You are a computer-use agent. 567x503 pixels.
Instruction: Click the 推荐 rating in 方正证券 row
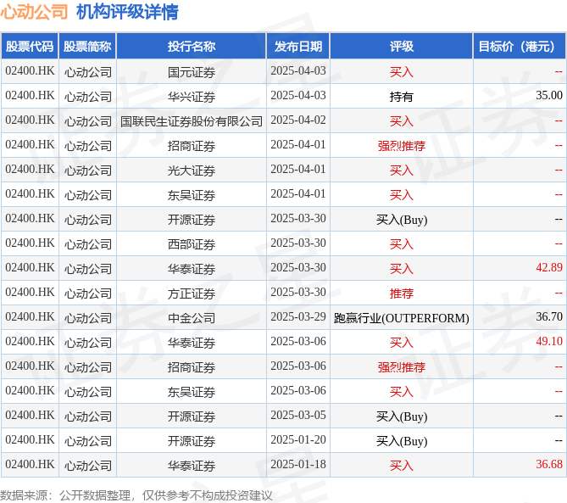[402, 293]
